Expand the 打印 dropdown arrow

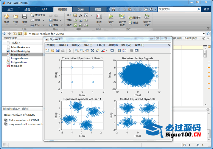[x=43, y=25]
